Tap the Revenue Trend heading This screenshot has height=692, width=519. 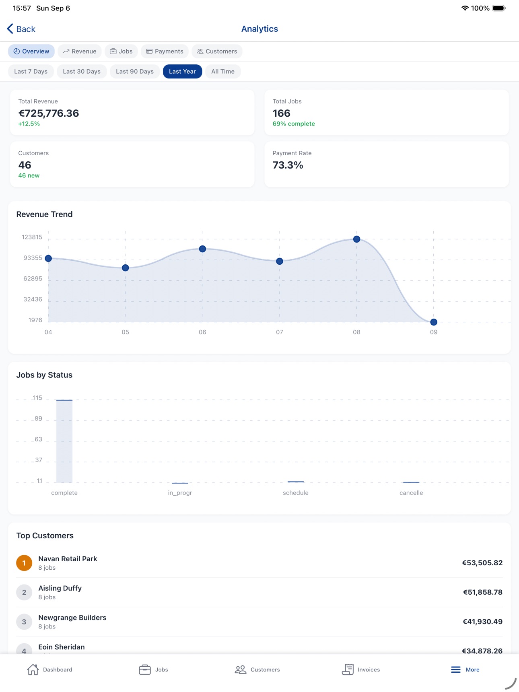(x=44, y=214)
